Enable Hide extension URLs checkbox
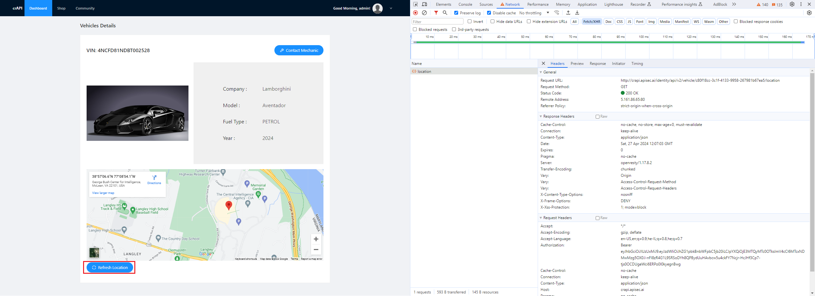 [x=529, y=21]
